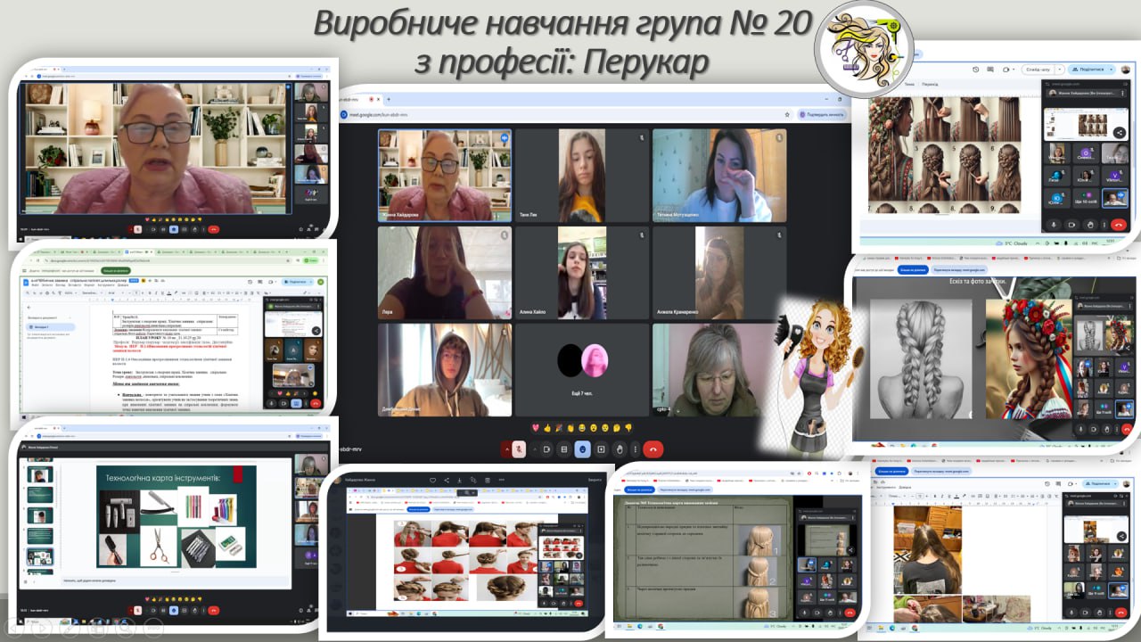1141x642 pixels.
Task: Open more options (three dots) in center Meet
Action: [x=636, y=449]
